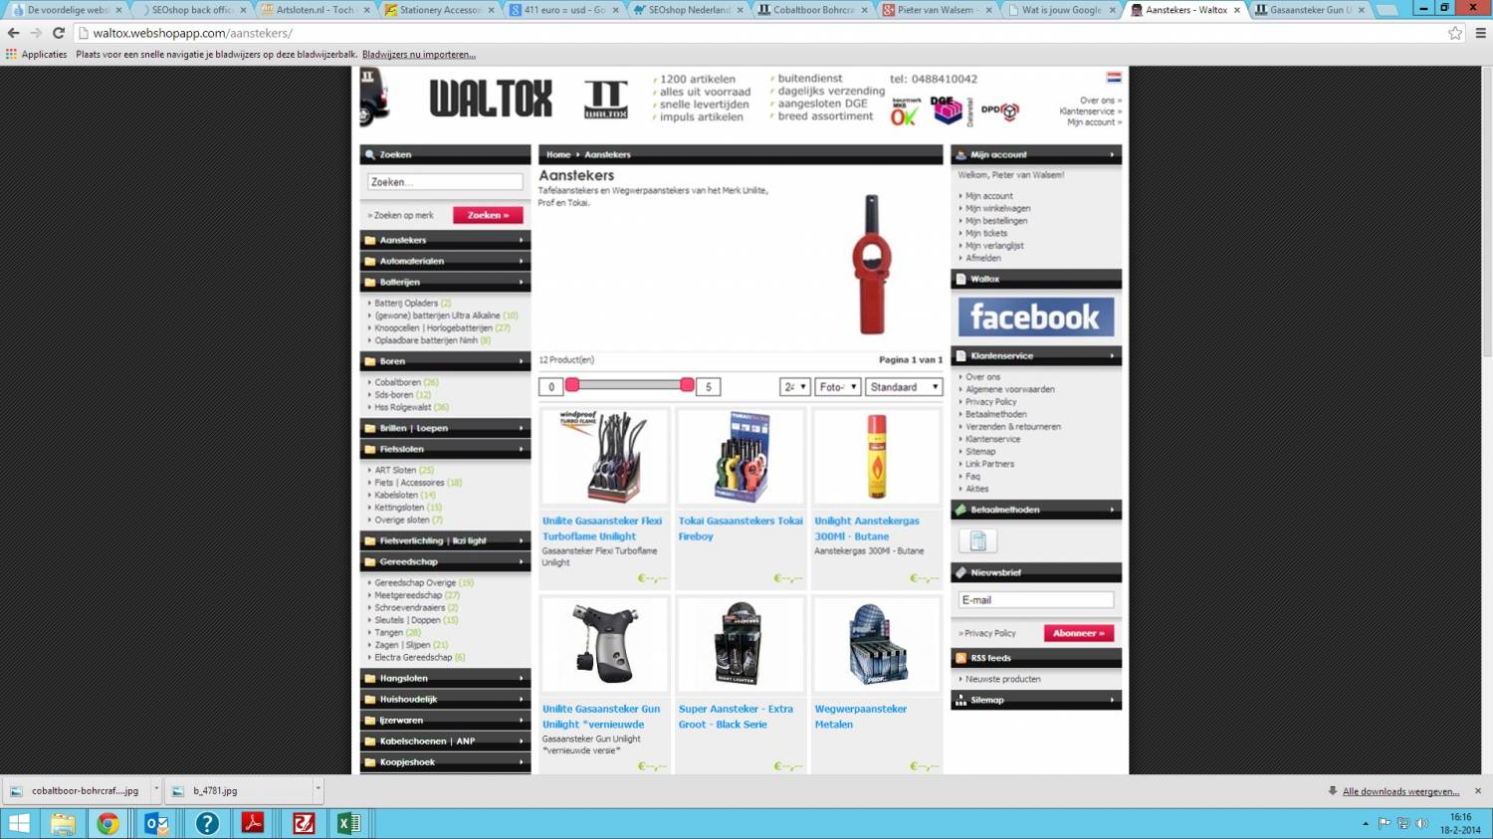Open the Chrome menu icon

click(x=1480, y=33)
